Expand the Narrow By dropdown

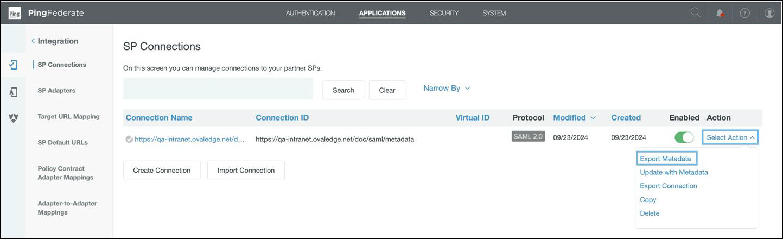pos(446,88)
